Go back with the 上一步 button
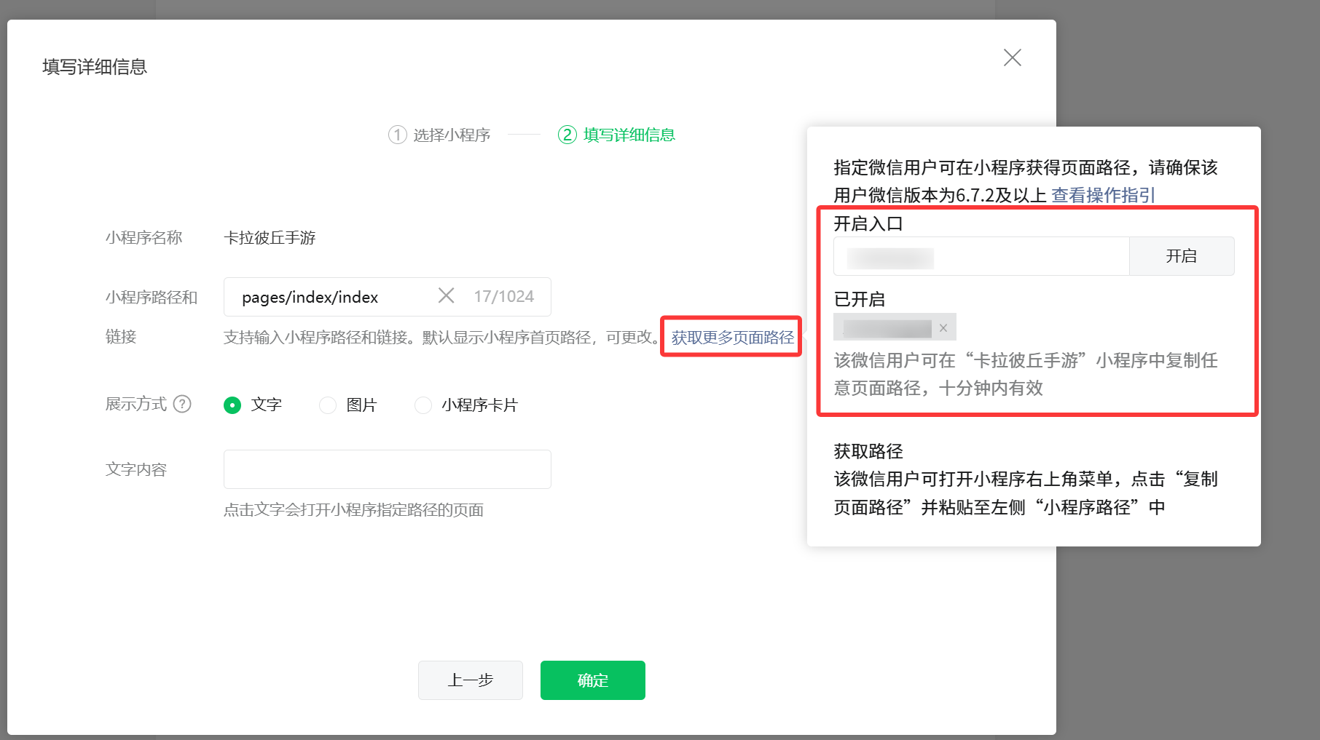Viewport: 1320px width, 740px height. coord(470,680)
